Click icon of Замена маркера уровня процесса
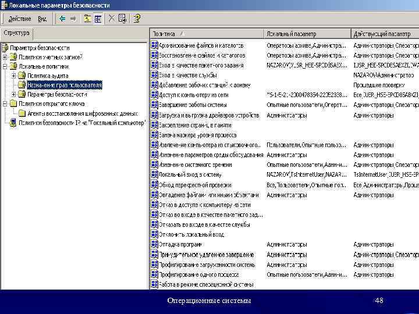This screenshot has height=314, width=419. [154, 134]
